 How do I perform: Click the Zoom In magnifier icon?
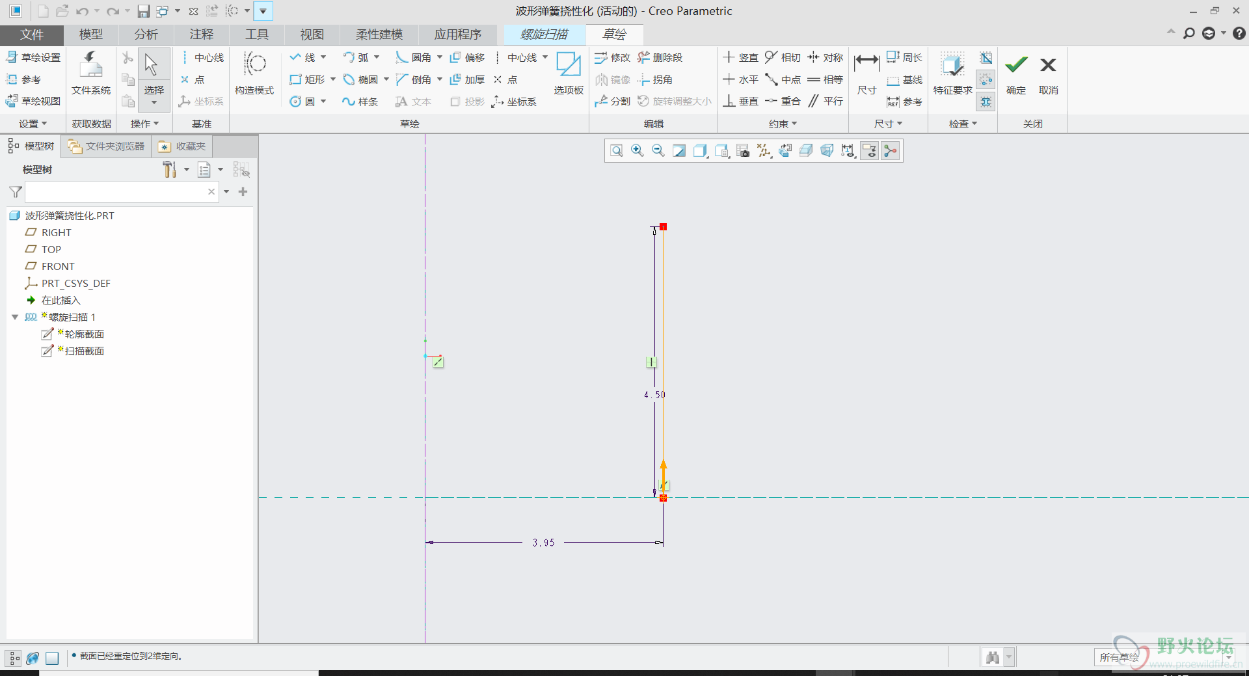click(x=638, y=151)
